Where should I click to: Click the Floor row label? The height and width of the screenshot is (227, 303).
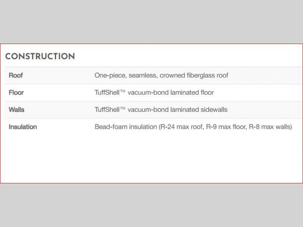16,92
